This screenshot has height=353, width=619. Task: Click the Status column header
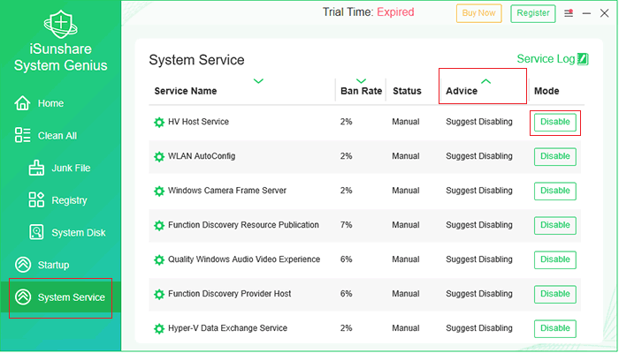click(x=407, y=91)
